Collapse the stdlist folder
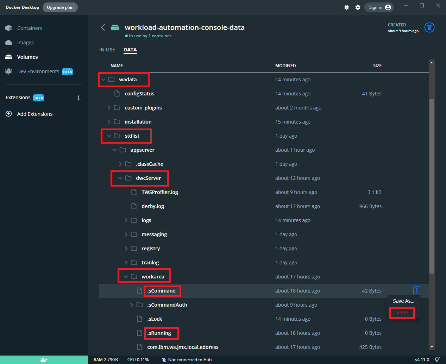 click(109, 136)
